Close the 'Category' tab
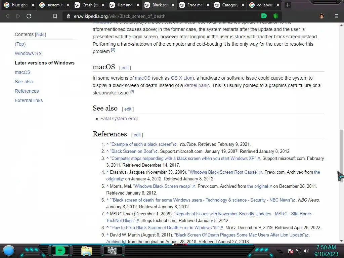 (x=243, y=5)
